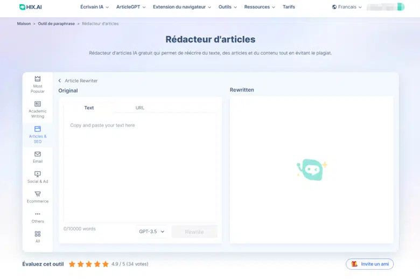Expand the Ressources menu
This screenshot has width=420, height=279.
tap(260, 7)
